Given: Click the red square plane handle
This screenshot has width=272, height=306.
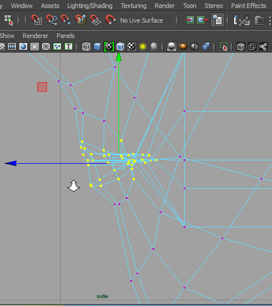Looking at the screenshot, I should (x=42, y=87).
